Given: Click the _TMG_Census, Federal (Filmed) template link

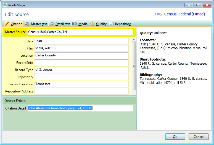Looking at the screenshot, I should tap(178, 14).
